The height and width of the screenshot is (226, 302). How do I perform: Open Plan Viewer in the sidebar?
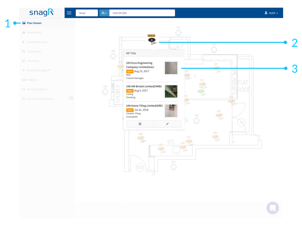pos(47,23)
